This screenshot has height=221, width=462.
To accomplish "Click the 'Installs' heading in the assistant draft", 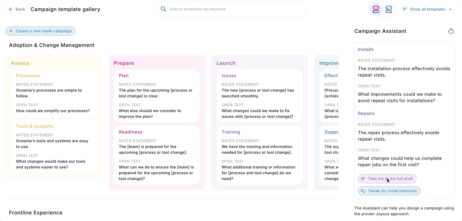I will [x=366, y=49].
